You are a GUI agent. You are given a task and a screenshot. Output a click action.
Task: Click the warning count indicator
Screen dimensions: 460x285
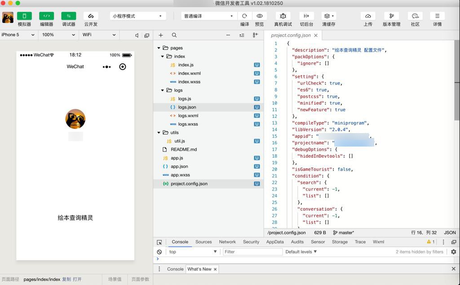point(431,242)
